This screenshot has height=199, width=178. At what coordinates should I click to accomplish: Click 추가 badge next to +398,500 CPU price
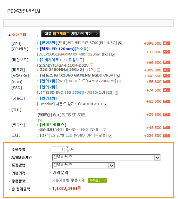(167, 43)
